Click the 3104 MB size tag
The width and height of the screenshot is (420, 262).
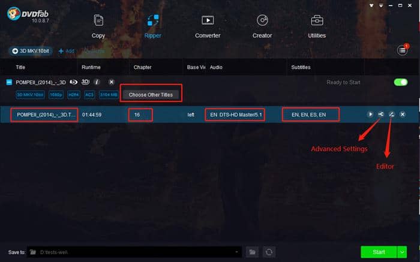(x=109, y=95)
